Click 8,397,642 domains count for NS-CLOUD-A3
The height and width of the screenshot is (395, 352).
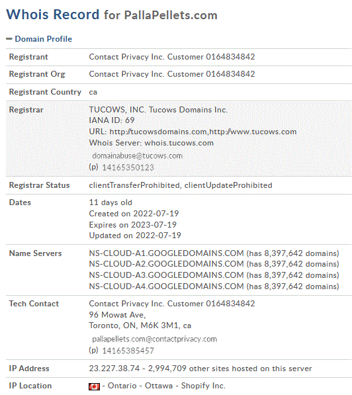tap(302, 275)
